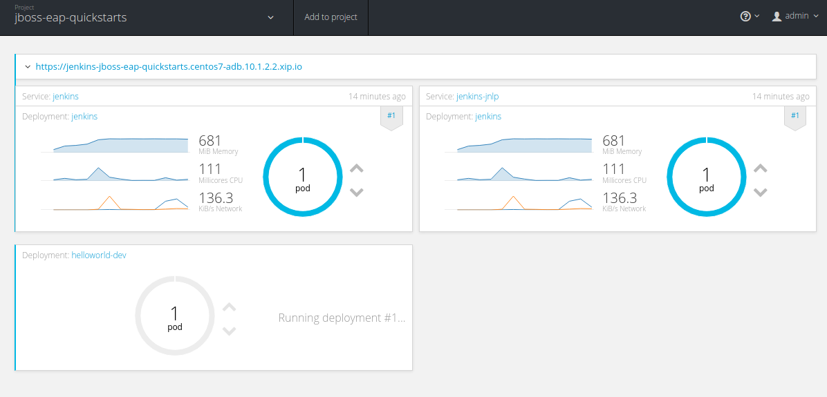Click 681 MiB Memory in jenkins-jnlp service

(x=622, y=145)
